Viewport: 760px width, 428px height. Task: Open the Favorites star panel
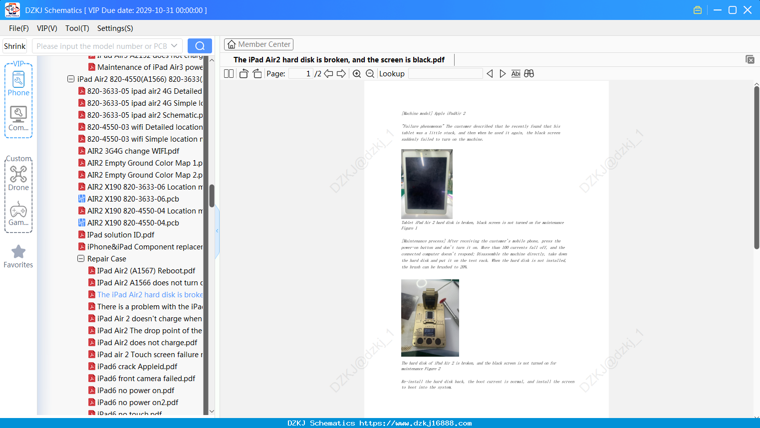(18, 256)
